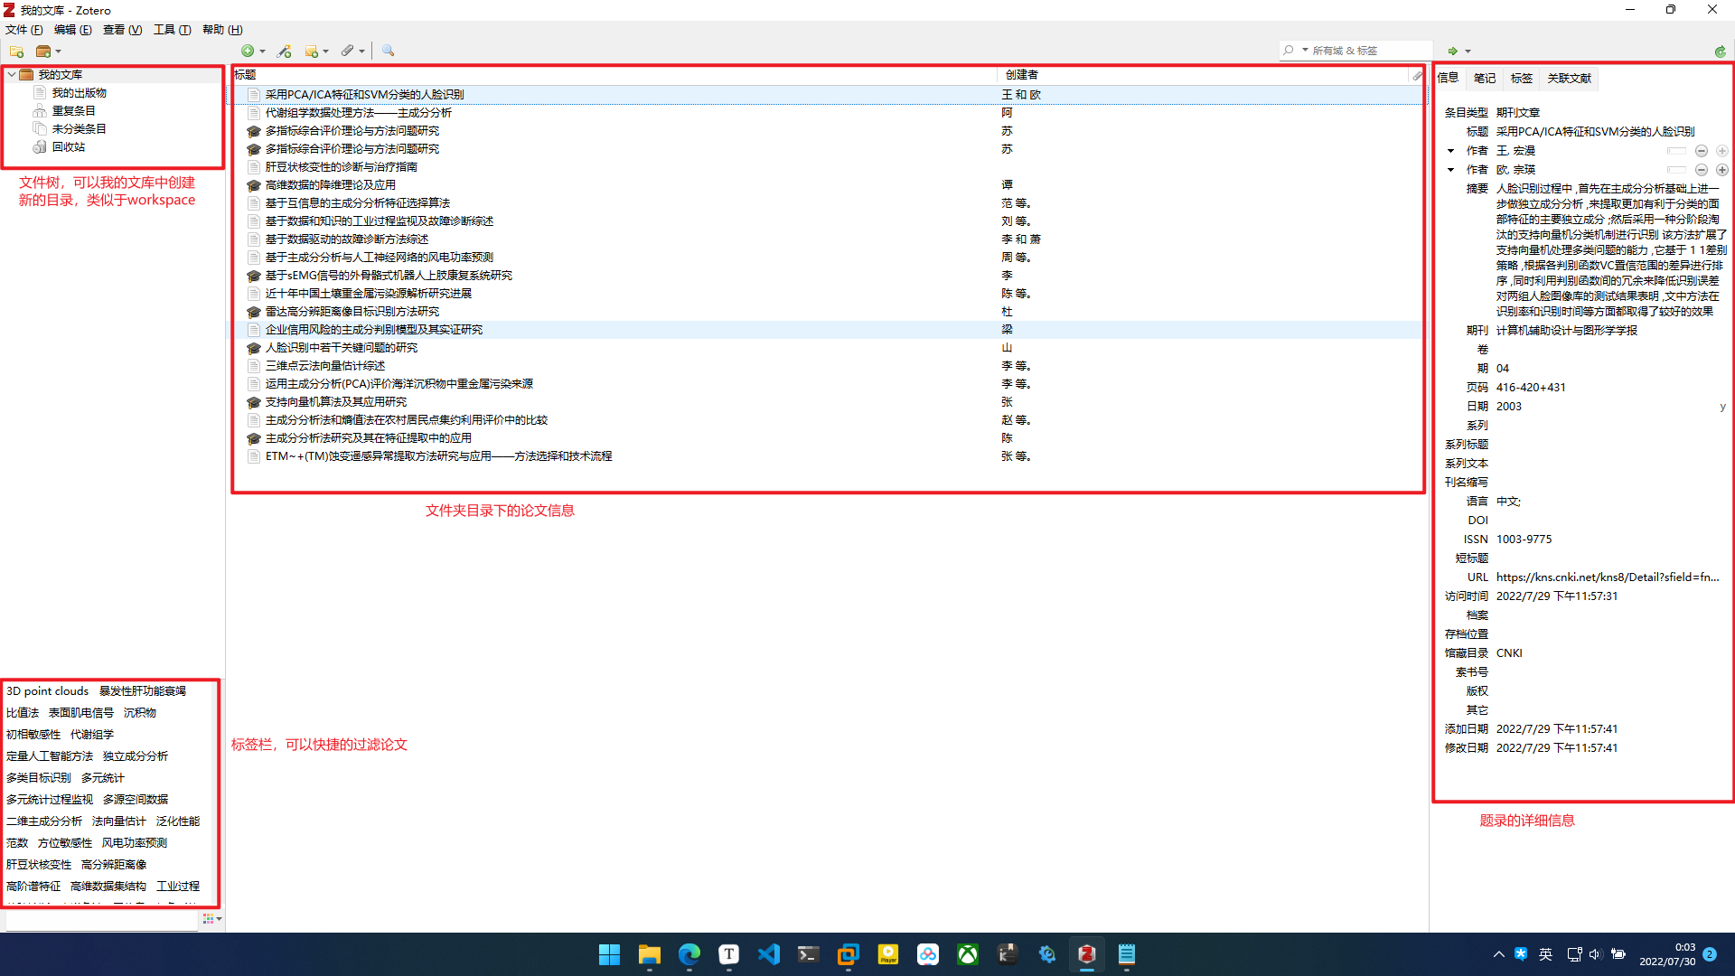
Task: Select item ETM~+(TM)蚀变遥感异常提取方法研究
Action: click(x=438, y=456)
